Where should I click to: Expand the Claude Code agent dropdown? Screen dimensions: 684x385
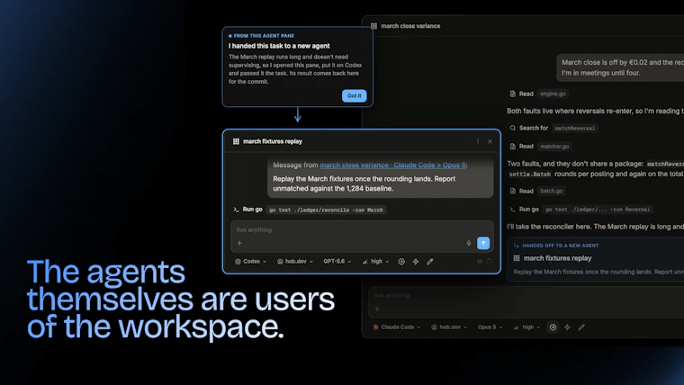click(x=397, y=327)
